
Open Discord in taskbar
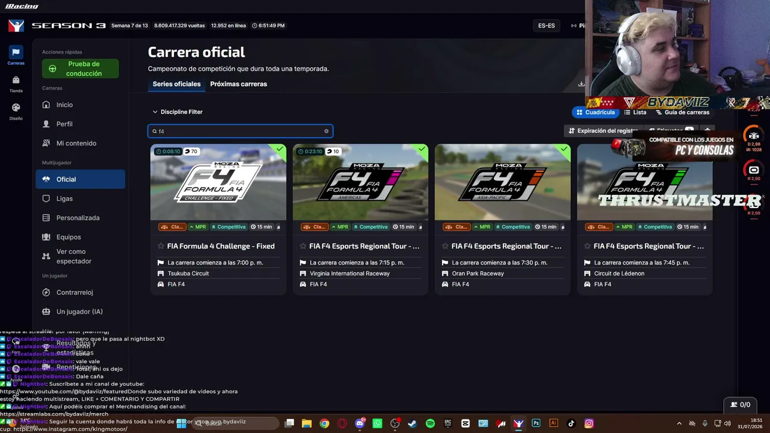pos(360,423)
